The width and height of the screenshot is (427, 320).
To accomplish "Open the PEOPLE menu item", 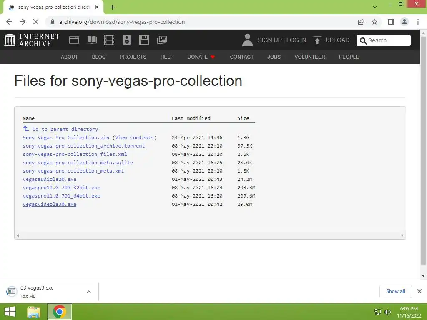I will 349,57.
